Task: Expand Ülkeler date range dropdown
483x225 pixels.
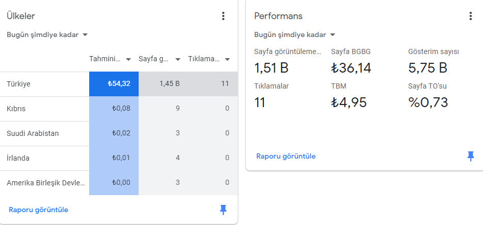Action: (47, 35)
